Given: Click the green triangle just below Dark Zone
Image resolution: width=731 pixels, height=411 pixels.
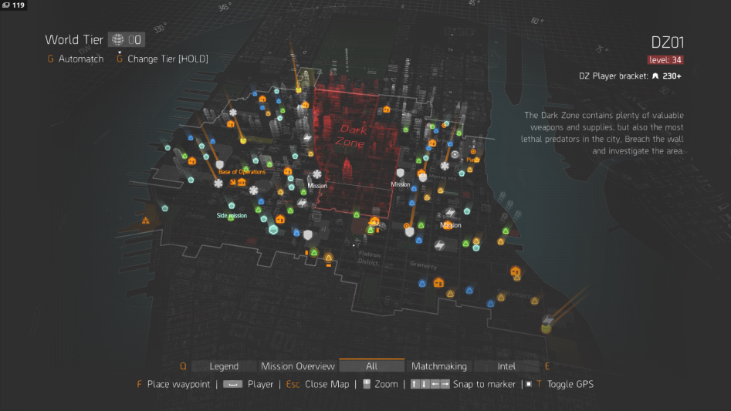Looking at the screenshot, I should coord(356,214).
